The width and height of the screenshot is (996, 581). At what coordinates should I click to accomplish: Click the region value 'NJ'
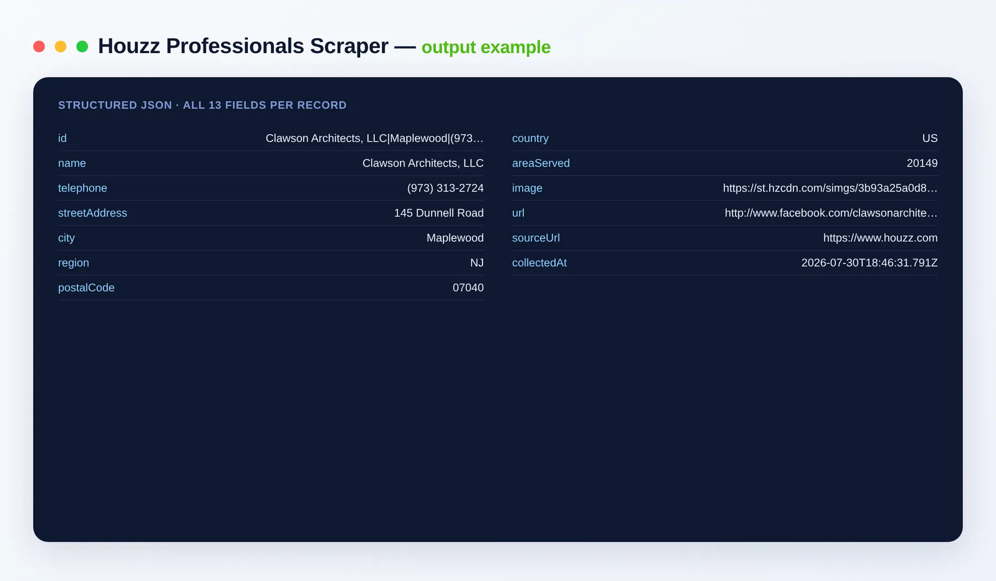[477, 263]
